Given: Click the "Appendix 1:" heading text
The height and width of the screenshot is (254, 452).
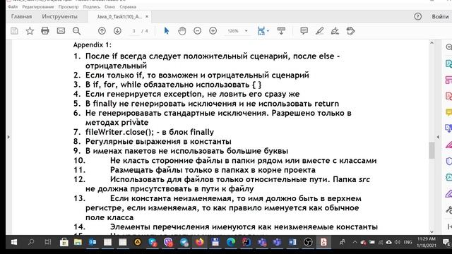Looking at the screenshot, I should (93, 45).
